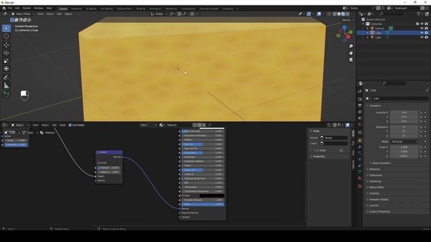Viewport: 431px width, 242px height.
Task: Hide Camera in viewport via eye icon
Action: tap(422, 28)
